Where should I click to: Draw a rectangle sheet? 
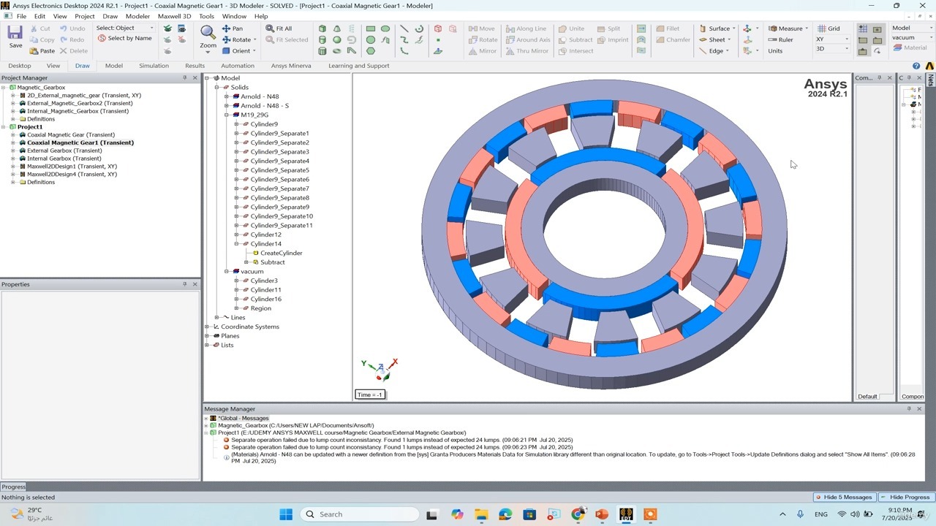[x=371, y=28]
